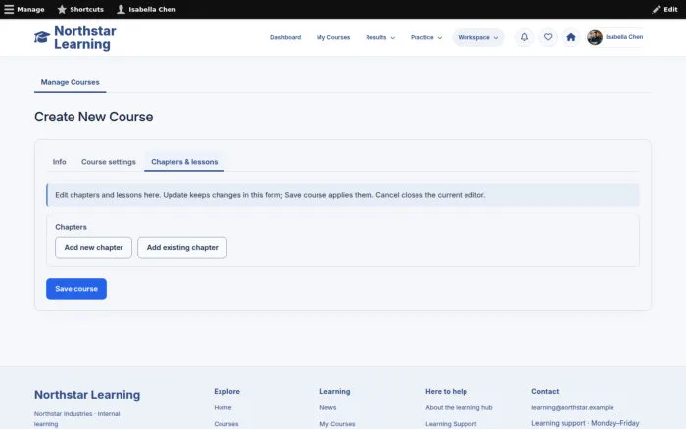Click the Shortcuts star icon
The image size is (686, 429).
pyautogui.click(x=62, y=9)
